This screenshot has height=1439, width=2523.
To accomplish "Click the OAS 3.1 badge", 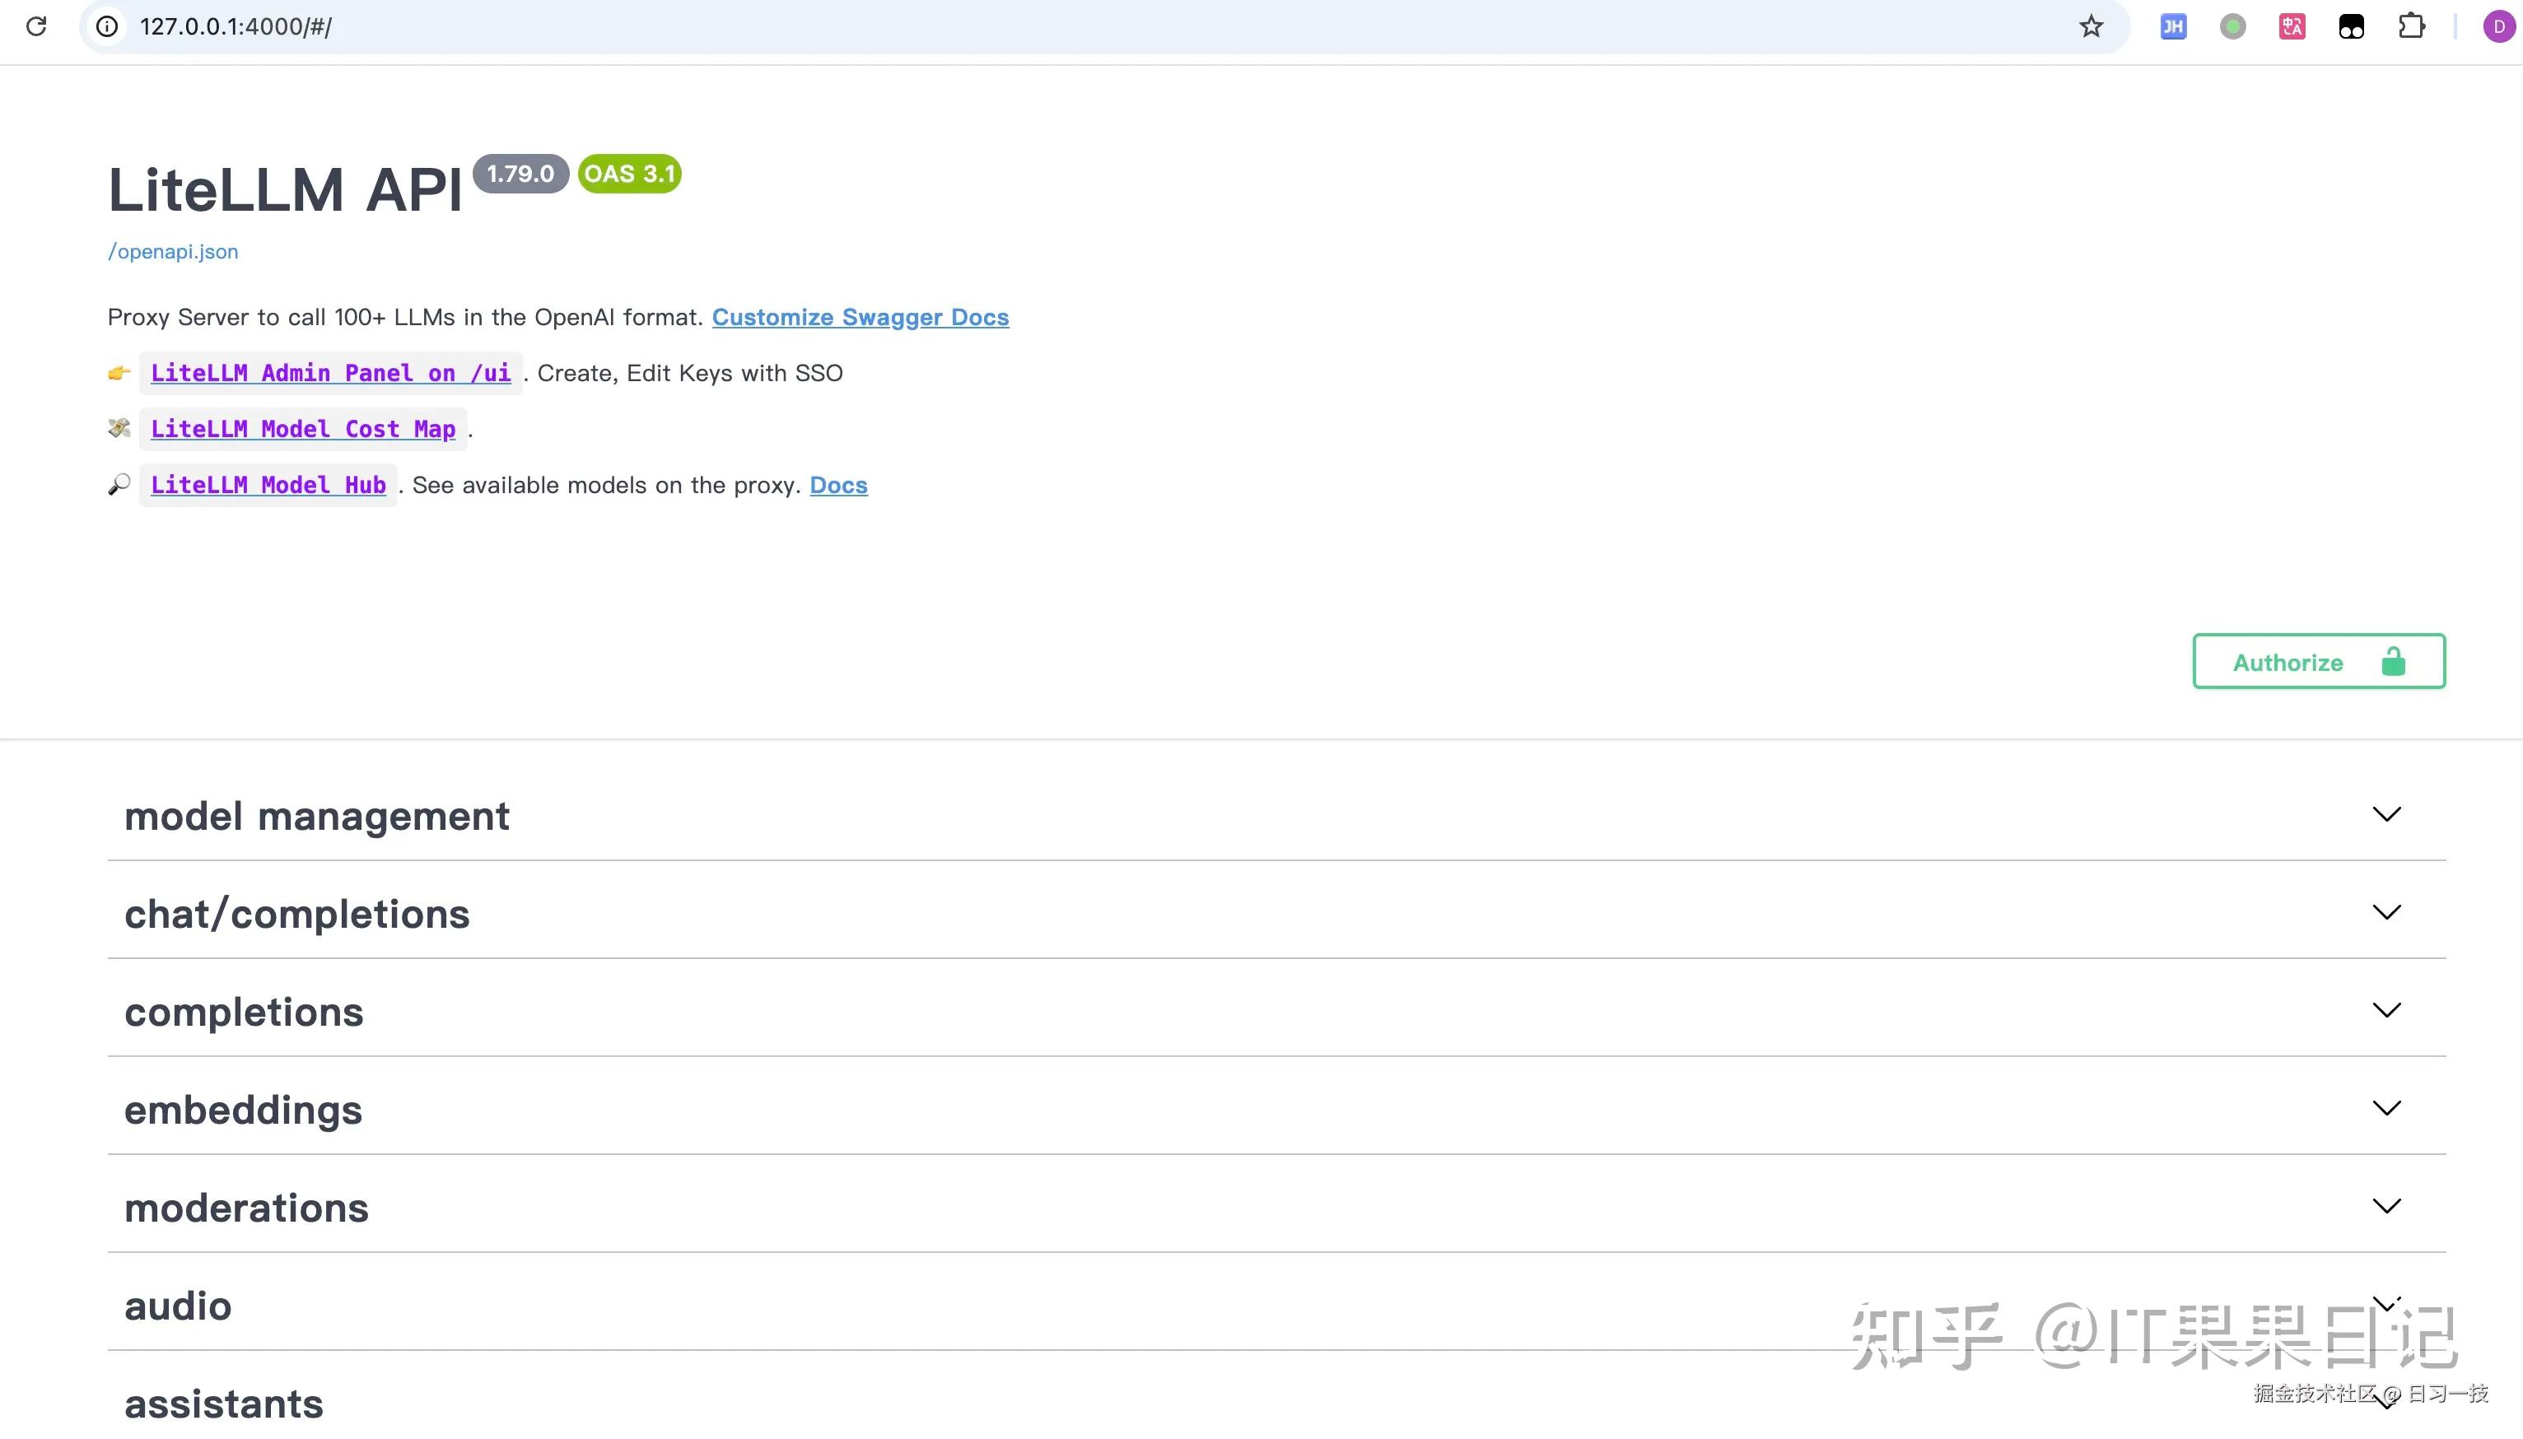I will tap(629, 173).
